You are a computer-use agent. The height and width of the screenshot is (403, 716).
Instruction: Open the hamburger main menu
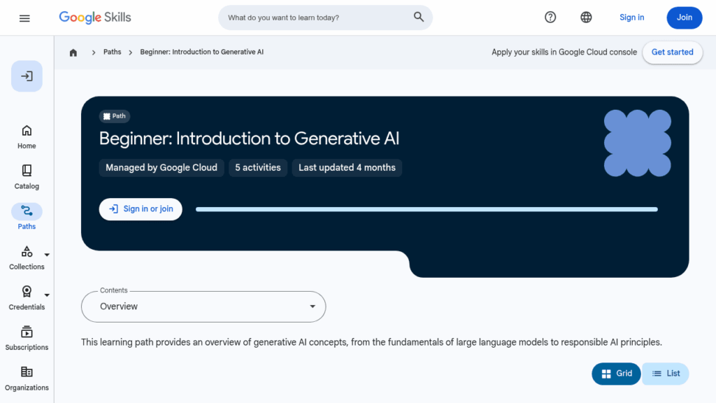(x=24, y=17)
